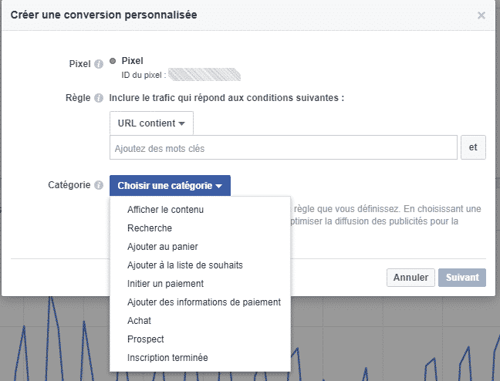Type in the Ajoutez des mots clés field
Viewport: 500px width, 381px height.
click(x=283, y=147)
